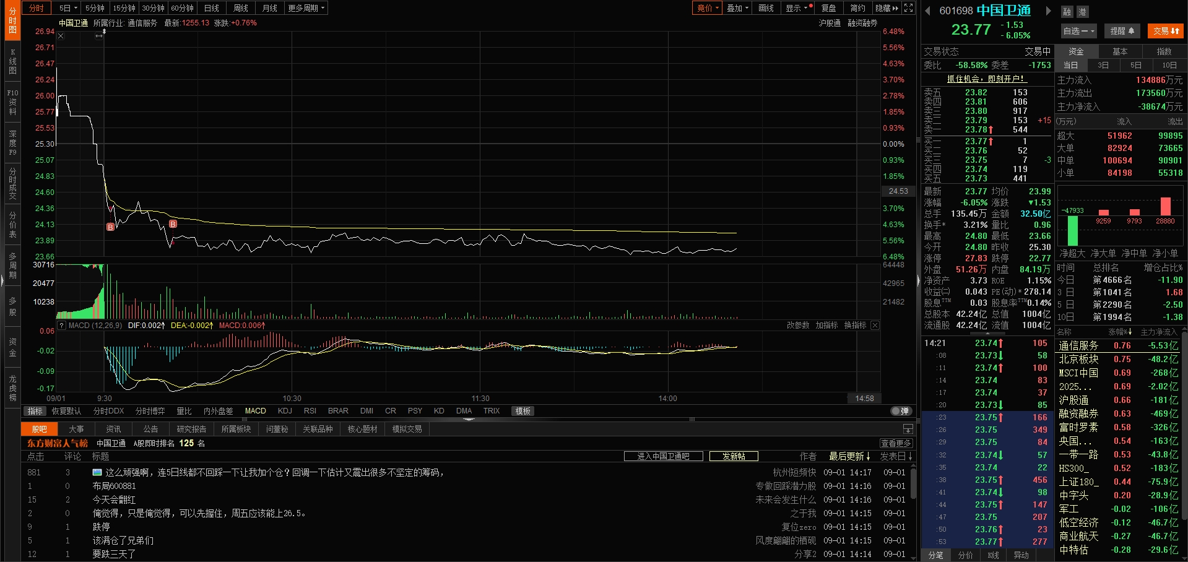1188x562 pixels.
Task: Click the 14:58 time marker on axis
Action: [x=864, y=399]
